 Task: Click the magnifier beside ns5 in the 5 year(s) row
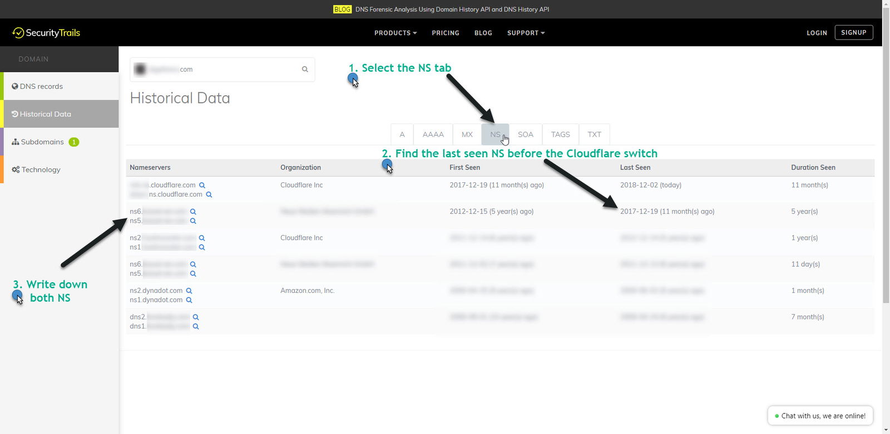tap(193, 221)
